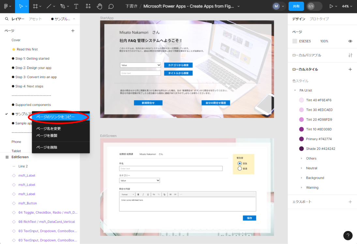Open the help question mark button
This screenshot has height=244, width=357.
(348, 236)
